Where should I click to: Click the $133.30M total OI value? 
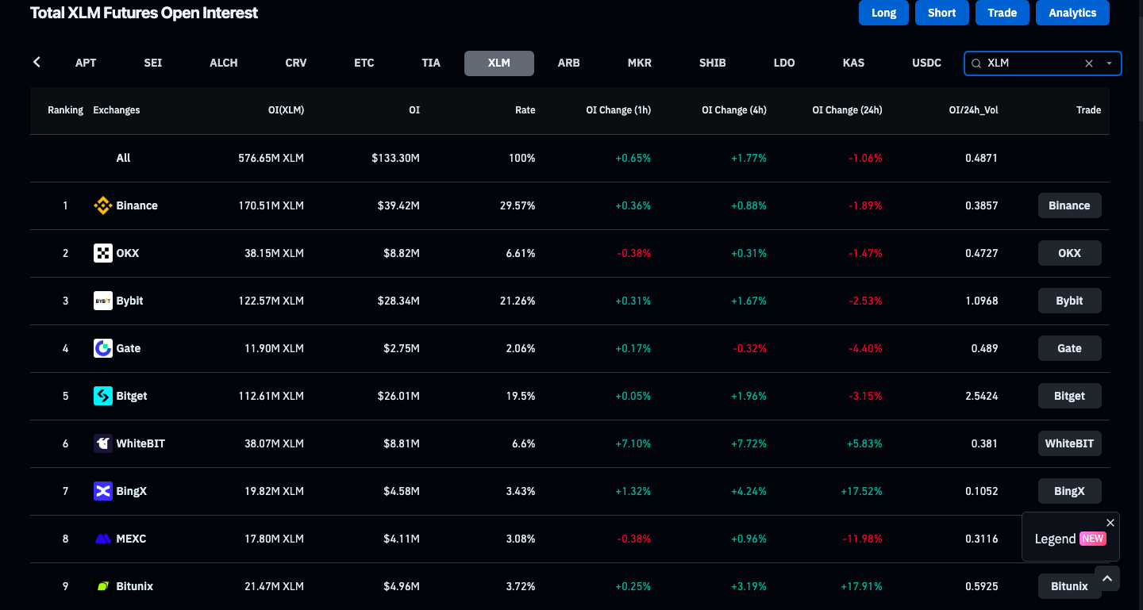pos(395,158)
